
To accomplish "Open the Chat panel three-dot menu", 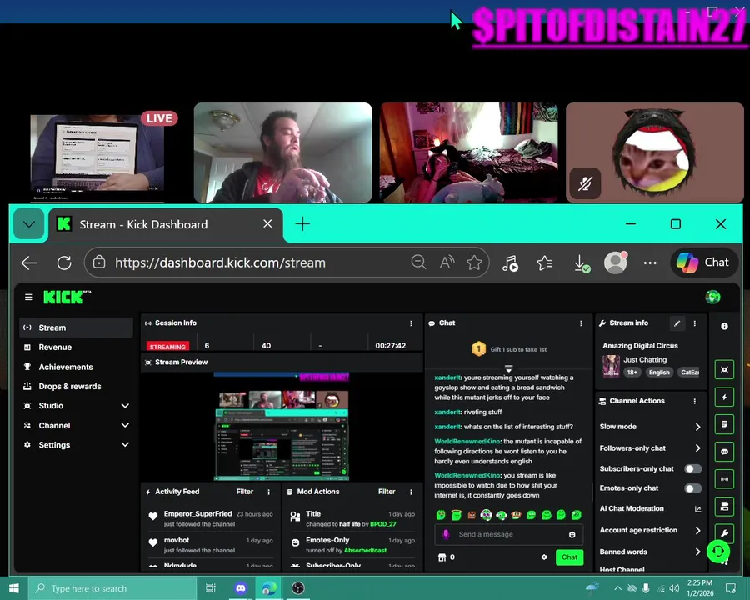I will click(581, 323).
